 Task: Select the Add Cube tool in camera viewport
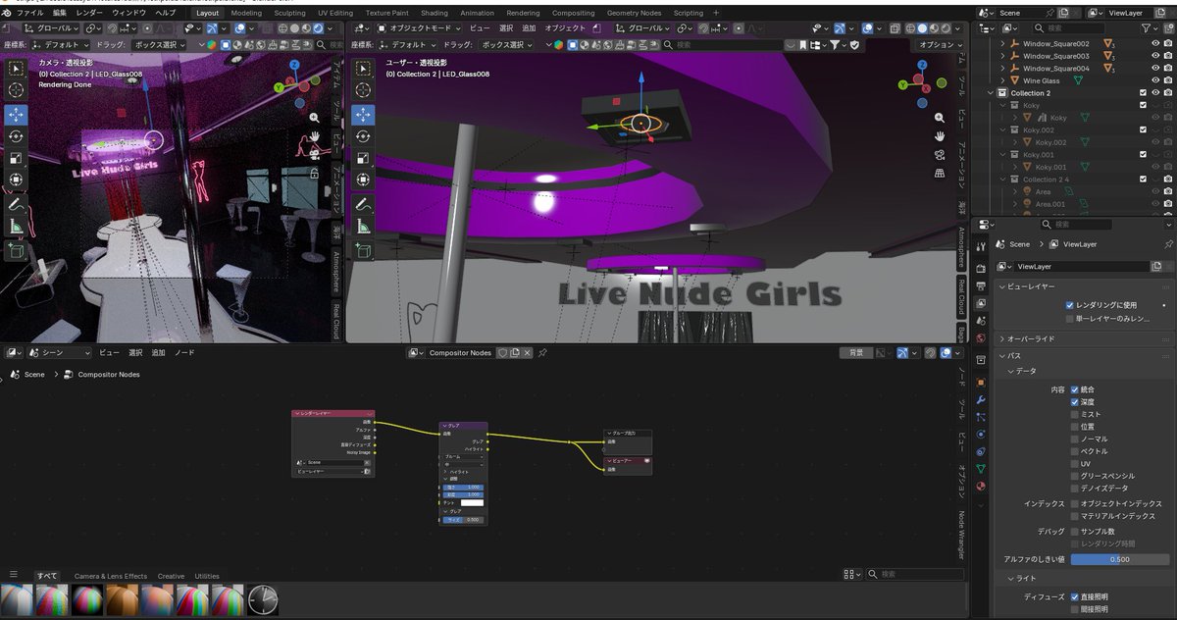16,251
